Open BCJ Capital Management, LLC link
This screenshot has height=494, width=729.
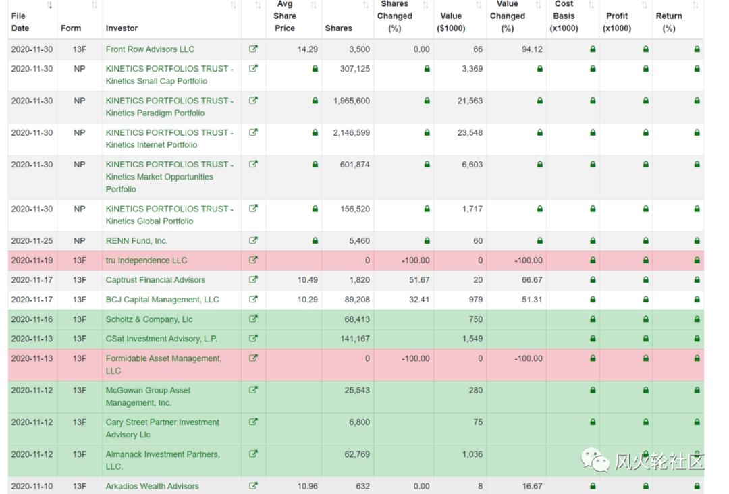[162, 300]
